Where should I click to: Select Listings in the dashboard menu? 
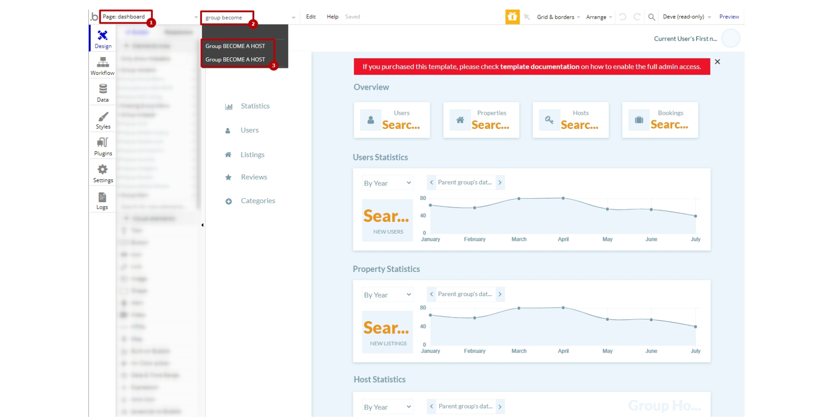pyautogui.click(x=252, y=155)
